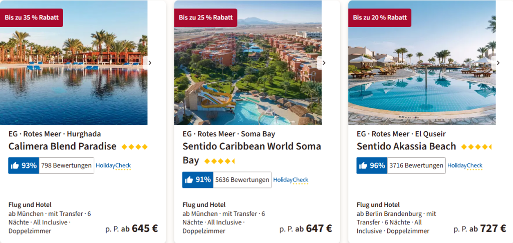The image size is (513, 243).
Task: Click the 'Bis zu 25 % Rabatt' badge
Action: point(205,18)
